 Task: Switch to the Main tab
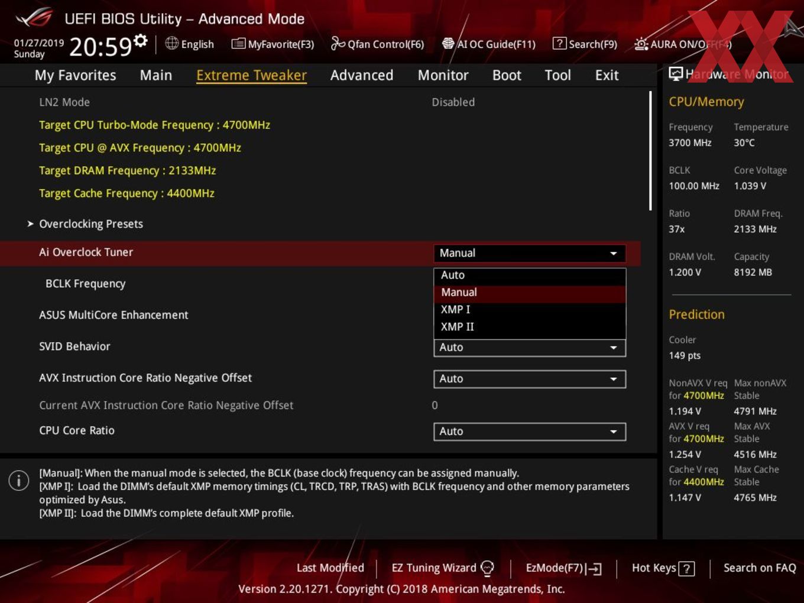point(156,75)
